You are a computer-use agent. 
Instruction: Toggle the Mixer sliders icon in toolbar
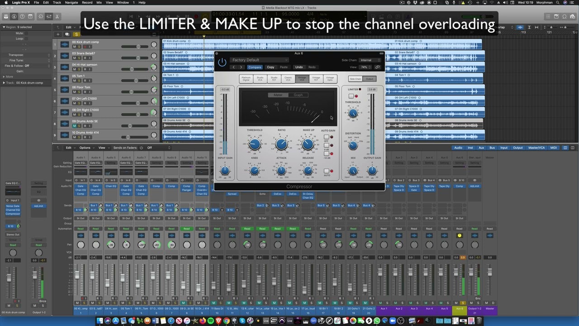click(49, 17)
